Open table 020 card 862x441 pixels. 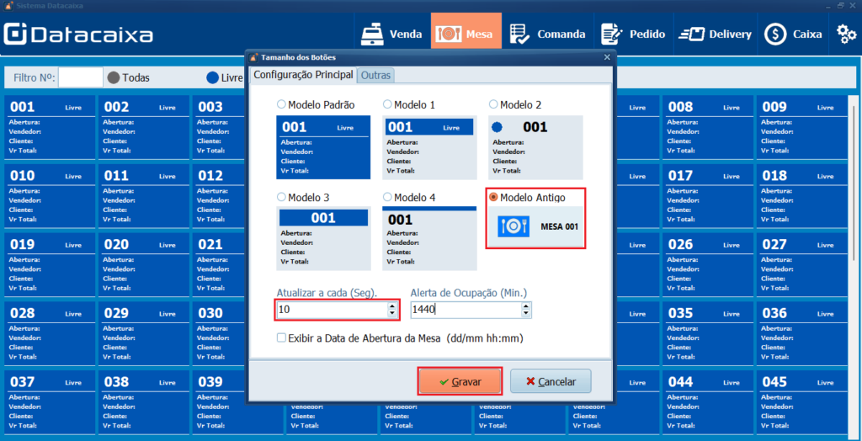(144, 266)
